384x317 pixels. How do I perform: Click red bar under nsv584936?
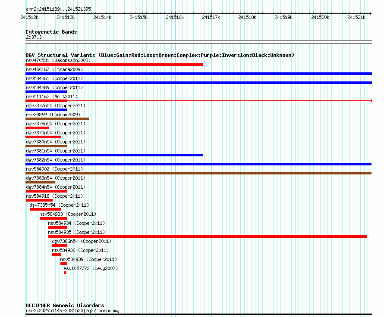57,255
